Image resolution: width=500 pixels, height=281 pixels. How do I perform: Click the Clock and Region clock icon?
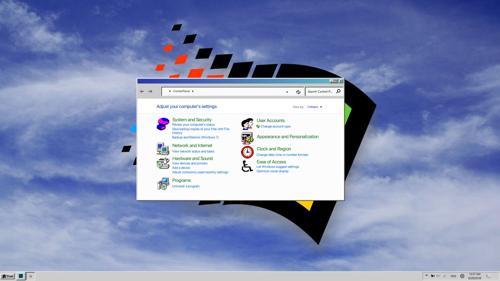pyautogui.click(x=247, y=152)
